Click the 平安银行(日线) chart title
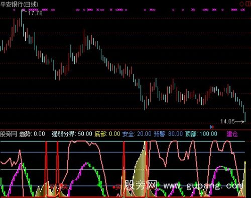The height and width of the screenshot is (198, 251). coord(19,4)
